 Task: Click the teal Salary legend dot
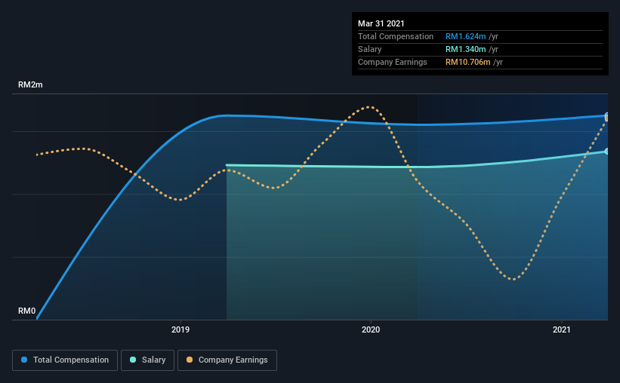tap(133, 360)
